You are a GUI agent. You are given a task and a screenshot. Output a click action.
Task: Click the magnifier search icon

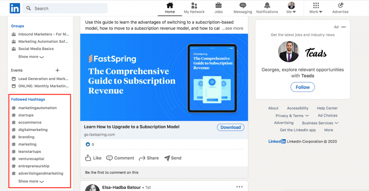(28, 8)
